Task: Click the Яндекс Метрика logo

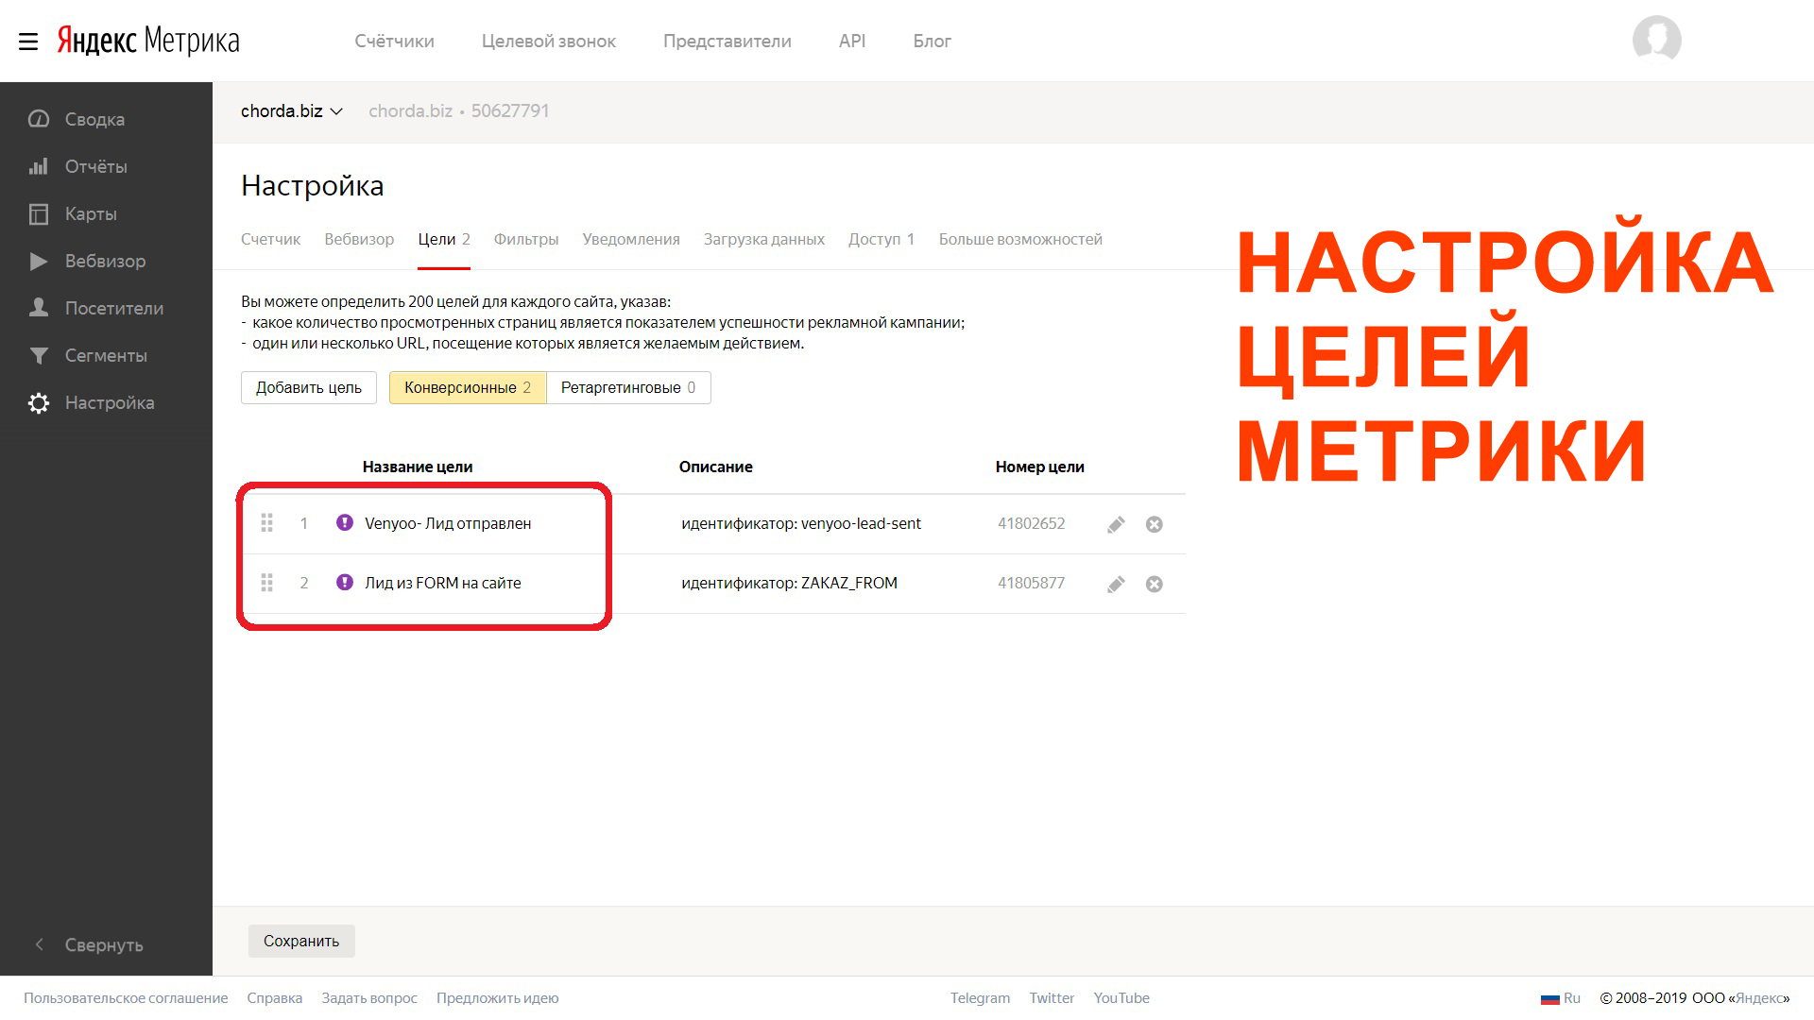Action: 148,41
